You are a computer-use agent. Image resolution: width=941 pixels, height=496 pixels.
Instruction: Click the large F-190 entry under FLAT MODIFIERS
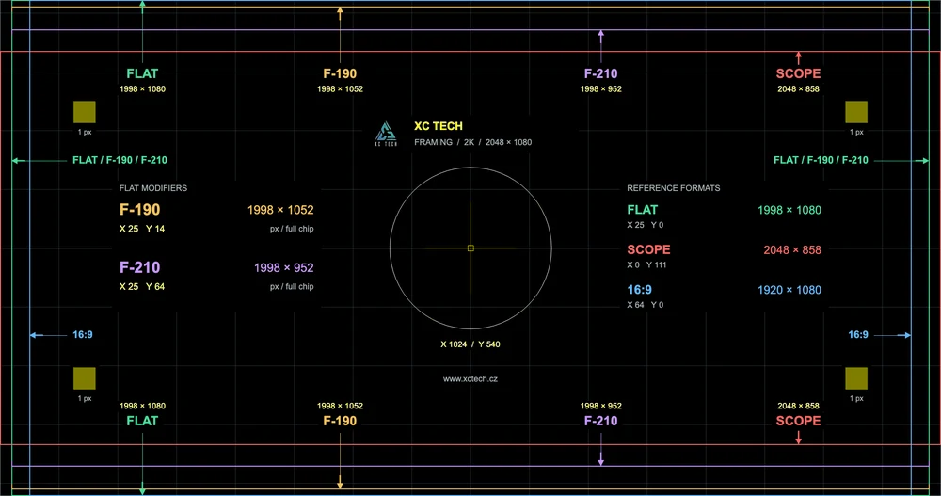140,210
